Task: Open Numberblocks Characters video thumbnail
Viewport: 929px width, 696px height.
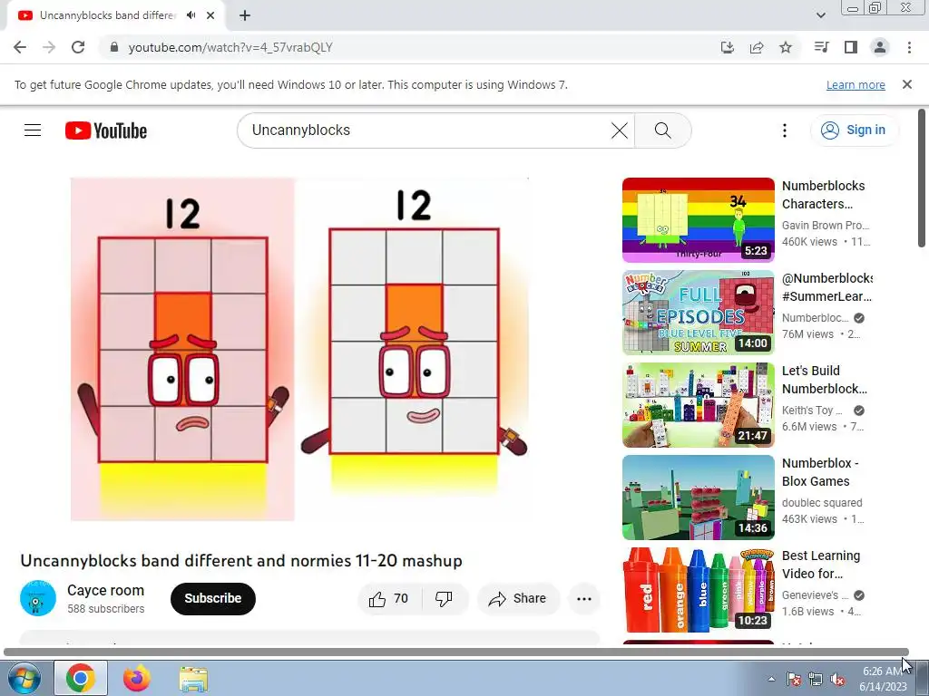Action: click(x=699, y=220)
